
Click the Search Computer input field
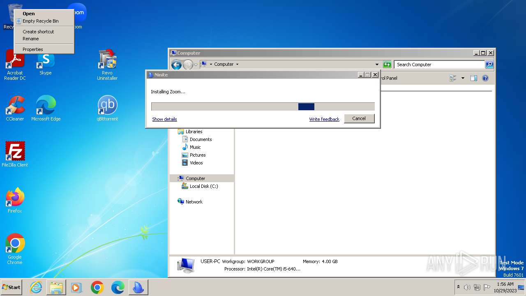(x=439, y=65)
